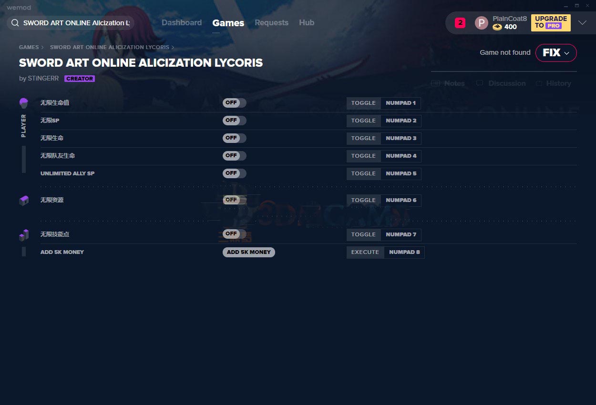Click the Upgrade to Pro button
Viewport: 596px width, 405px height.
click(551, 22)
